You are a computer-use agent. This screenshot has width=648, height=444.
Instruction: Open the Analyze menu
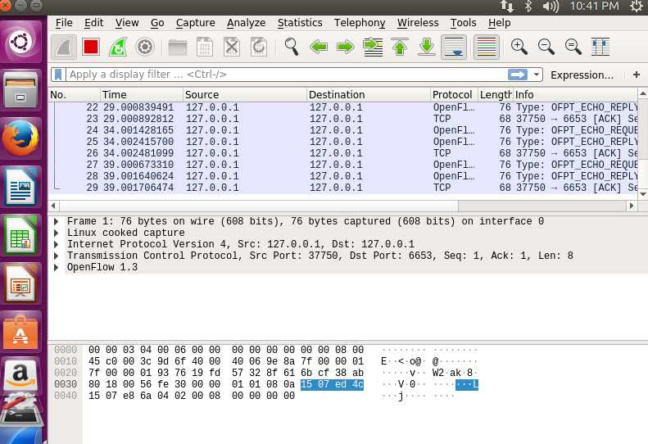(247, 23)
